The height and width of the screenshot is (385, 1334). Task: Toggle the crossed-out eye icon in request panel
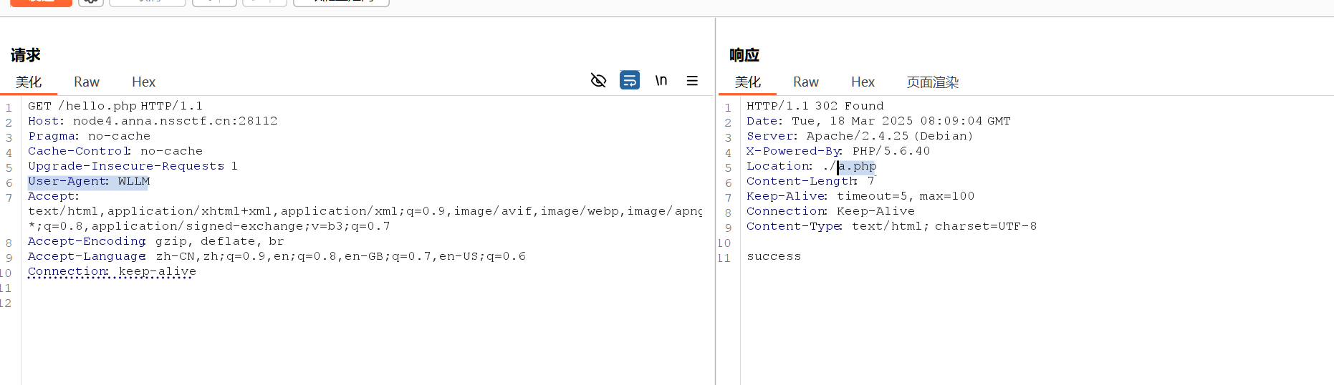coord(598,80)
